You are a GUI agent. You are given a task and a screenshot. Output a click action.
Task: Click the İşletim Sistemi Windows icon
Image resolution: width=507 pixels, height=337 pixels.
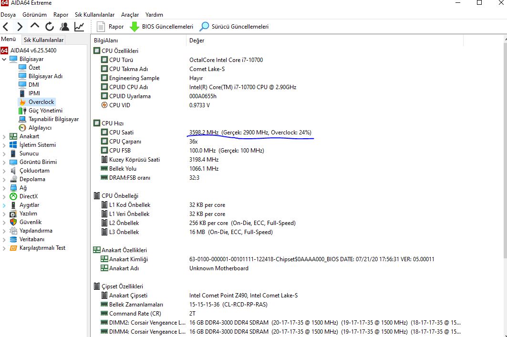coord(13,145)
